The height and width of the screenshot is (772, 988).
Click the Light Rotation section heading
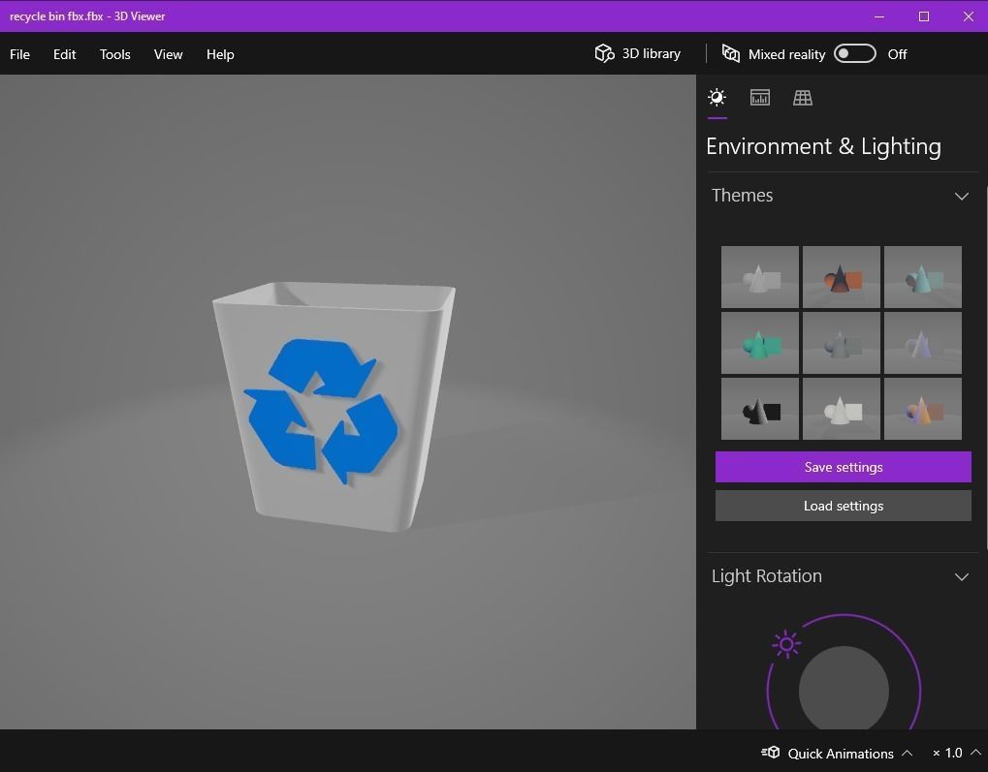pos(767,576)
